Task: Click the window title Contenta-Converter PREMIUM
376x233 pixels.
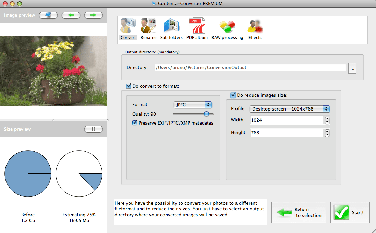Action: click(x=190, y=3)
